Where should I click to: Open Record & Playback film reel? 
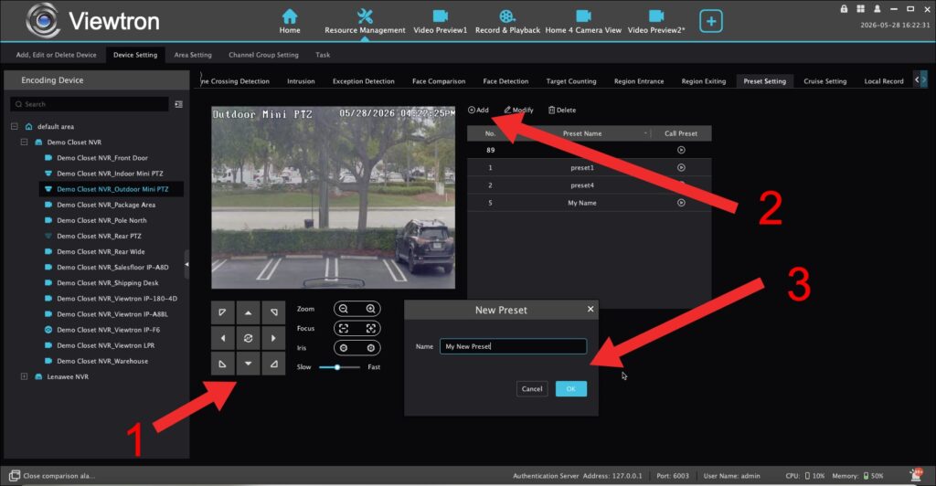(507, 16)
